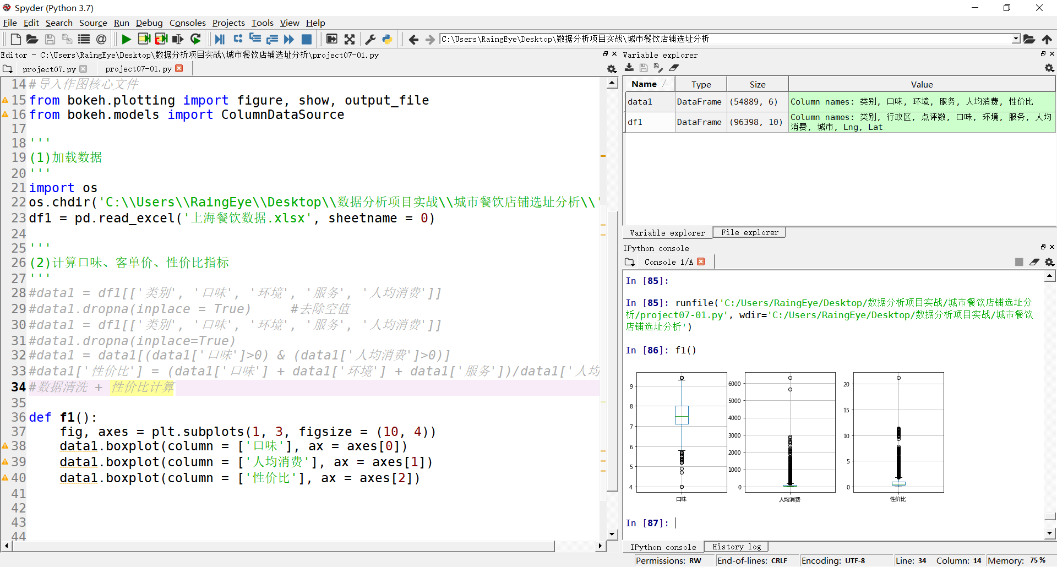Start debugging with the Debug file icon
This screenshot has height=567, width=1057.
220,39
